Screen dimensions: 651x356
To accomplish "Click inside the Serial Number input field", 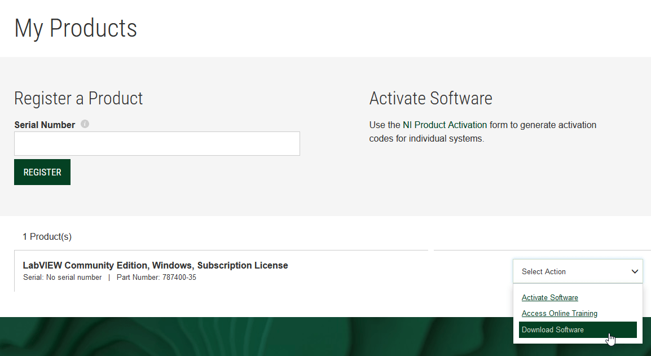I will (x=157, y=143).
